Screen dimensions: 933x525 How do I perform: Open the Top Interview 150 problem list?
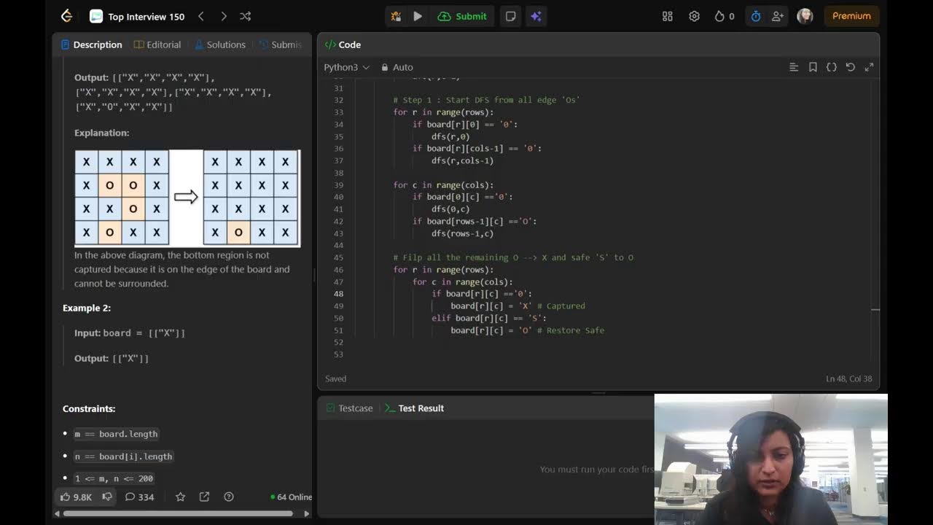[x=137, y=16]
